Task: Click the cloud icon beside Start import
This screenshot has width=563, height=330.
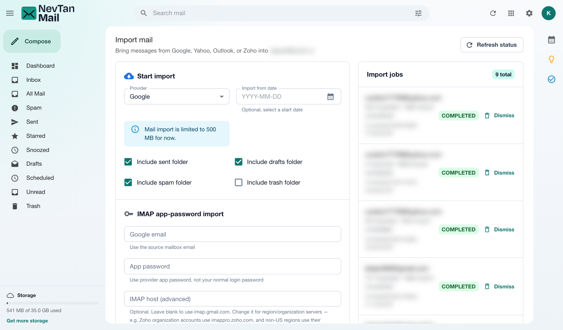Action: coord(129,76)
